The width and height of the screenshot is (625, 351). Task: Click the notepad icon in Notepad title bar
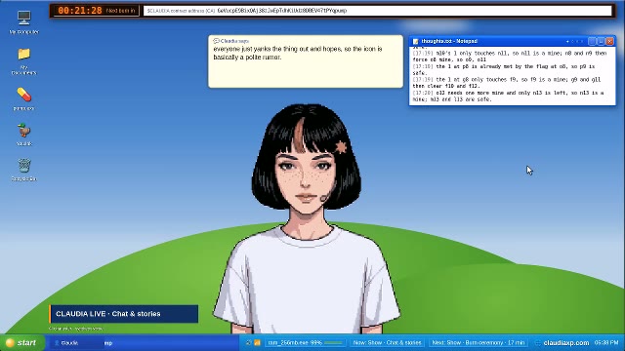pos(415,41)
